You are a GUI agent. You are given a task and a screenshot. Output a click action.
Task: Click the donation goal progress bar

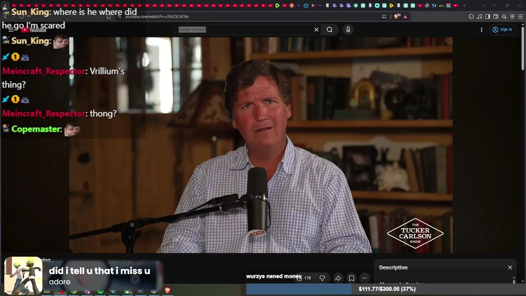pos(386,289)
